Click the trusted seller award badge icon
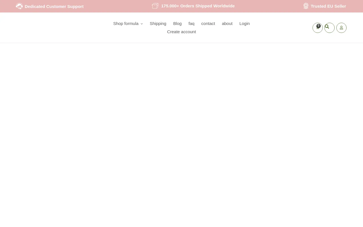The image size is (363, 227). 306,6
